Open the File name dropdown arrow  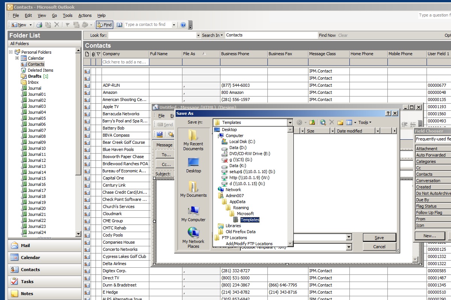349,237
